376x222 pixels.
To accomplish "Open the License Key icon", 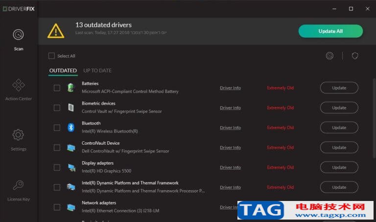I will (x=18, y=185).
